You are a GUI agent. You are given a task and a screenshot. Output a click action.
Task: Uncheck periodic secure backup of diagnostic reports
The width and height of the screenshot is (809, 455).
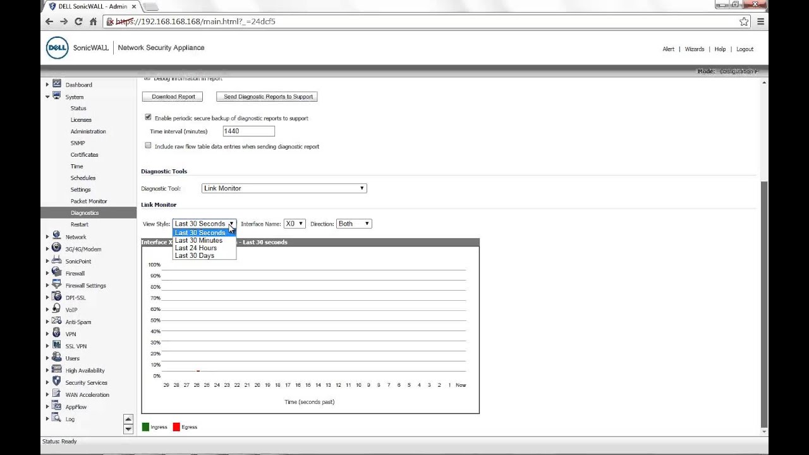coord(148,118)
